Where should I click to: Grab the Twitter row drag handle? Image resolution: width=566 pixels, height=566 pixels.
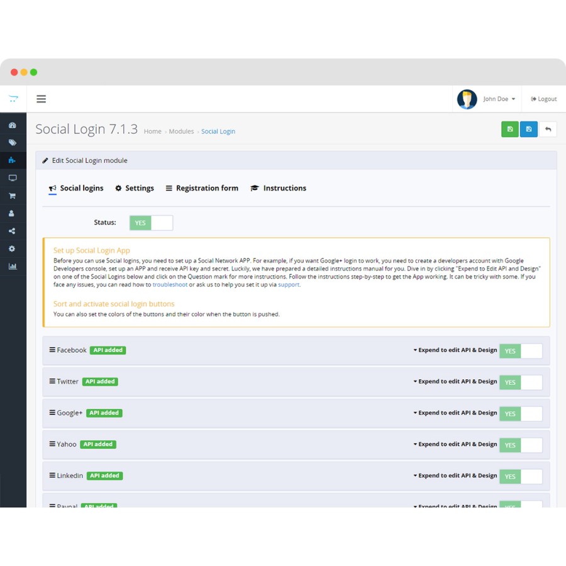tap(52, 381)
